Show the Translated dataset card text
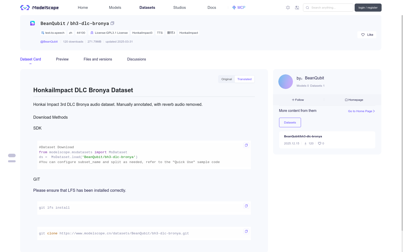 click(244, 79)
